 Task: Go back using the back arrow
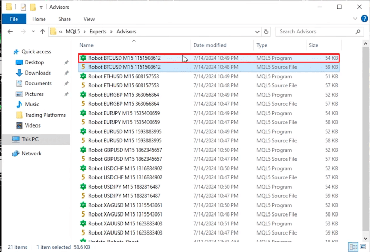click(10, 32)
